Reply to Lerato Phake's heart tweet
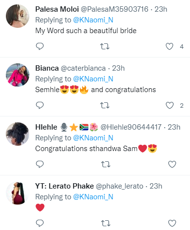The height and width of the screenshot is (230, 190). [x=40, y=223]
